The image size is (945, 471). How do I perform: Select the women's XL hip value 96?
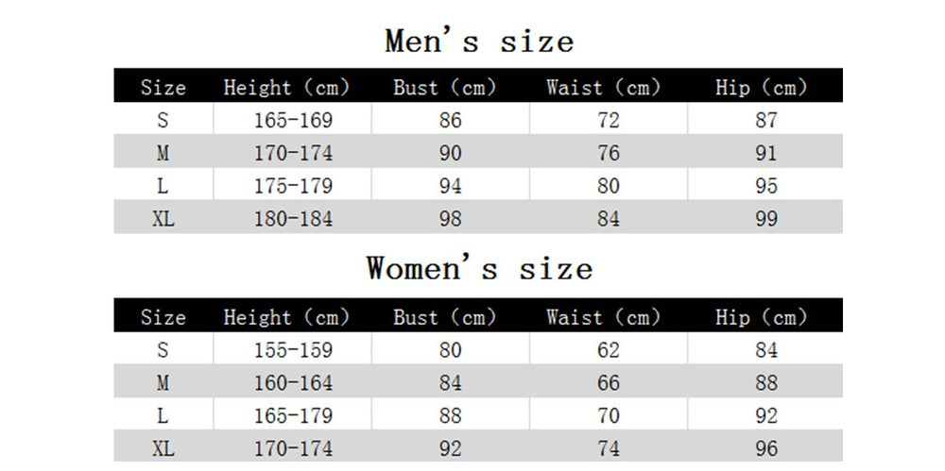(x=766, y=448)
